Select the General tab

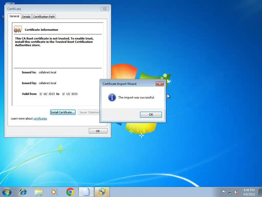14,16
